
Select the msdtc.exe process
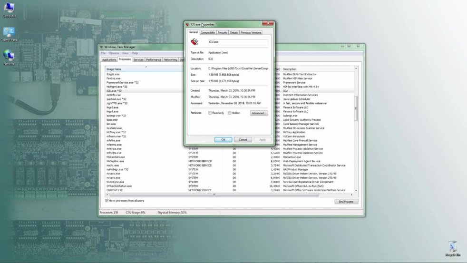tap(113, 166)
